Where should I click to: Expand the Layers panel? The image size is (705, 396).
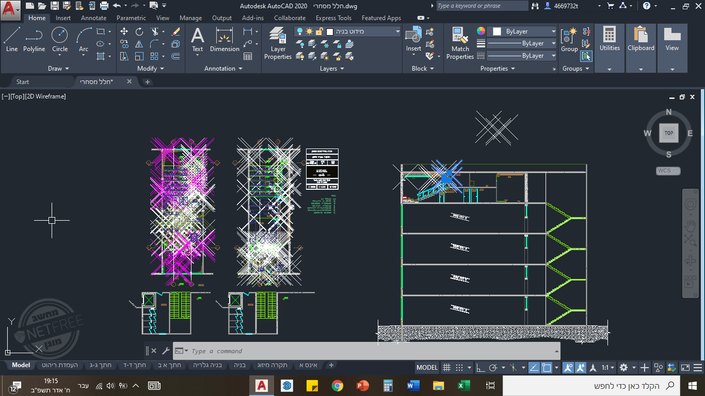click(332, 69)
